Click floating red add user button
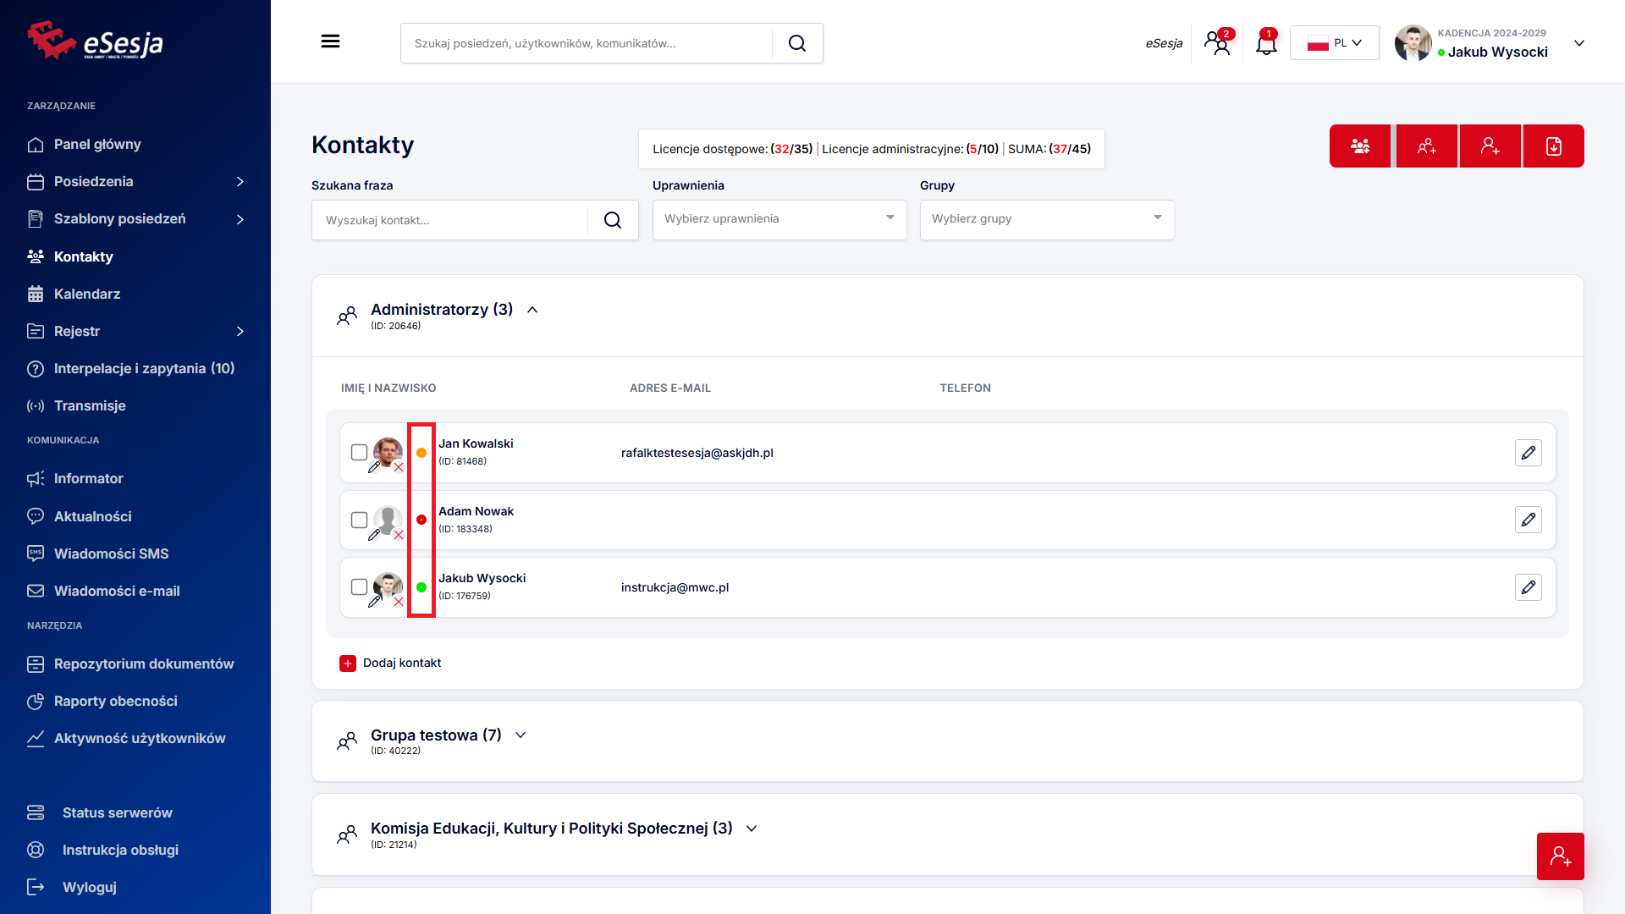The image size is (1625, 914). (x=1560, y=856)
